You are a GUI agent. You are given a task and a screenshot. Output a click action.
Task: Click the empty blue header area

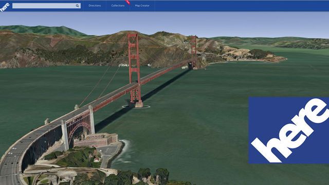point(241,6)
